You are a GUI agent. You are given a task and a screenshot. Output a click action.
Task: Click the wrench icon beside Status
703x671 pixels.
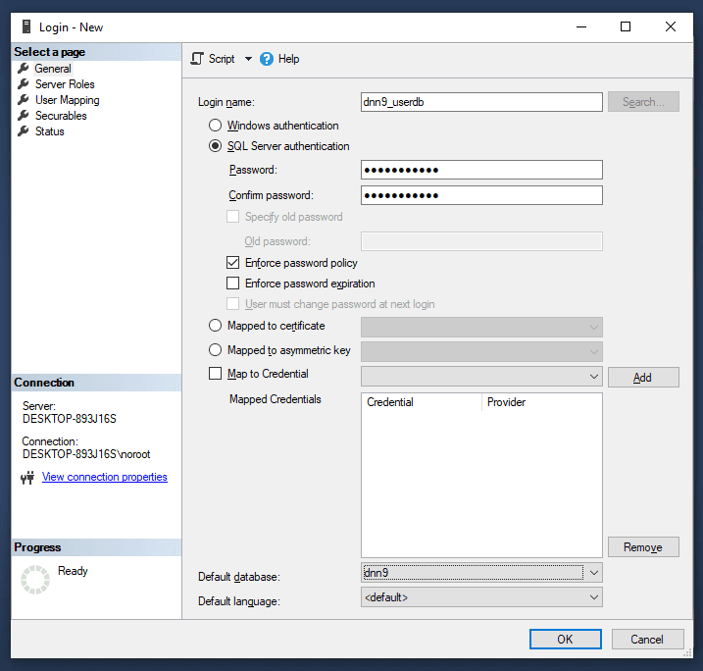(24, 131)
